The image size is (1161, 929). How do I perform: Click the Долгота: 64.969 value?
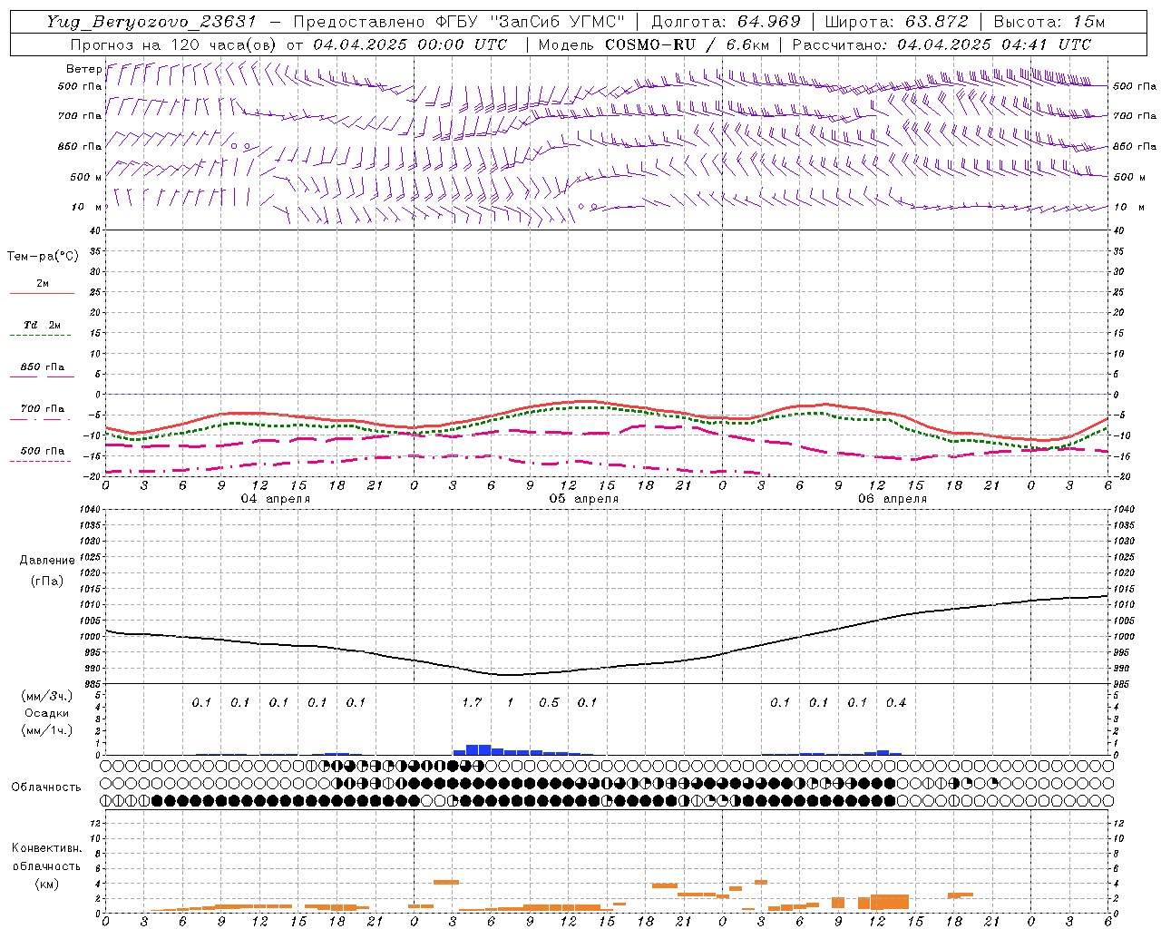pos(726,22)
